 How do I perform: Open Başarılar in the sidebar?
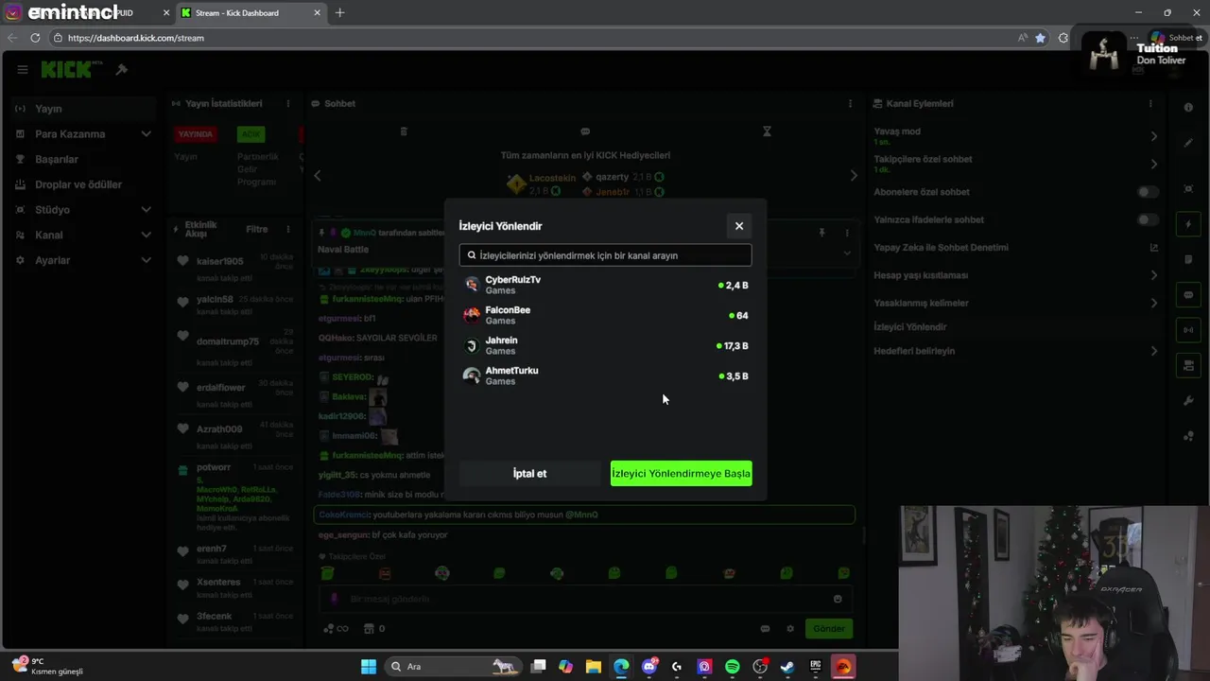[83, 159]
